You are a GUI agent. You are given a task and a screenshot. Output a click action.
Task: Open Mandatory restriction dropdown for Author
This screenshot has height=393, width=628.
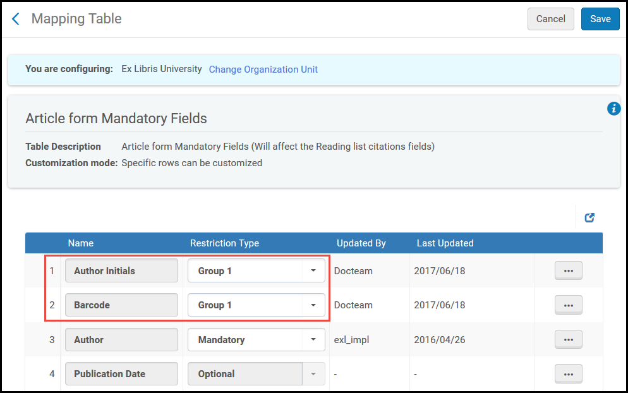[x=257, y=340]
